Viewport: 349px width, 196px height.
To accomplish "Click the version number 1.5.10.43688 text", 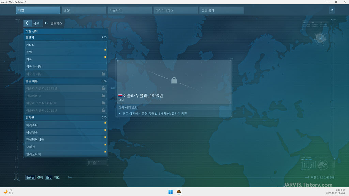I will point(322,177).
